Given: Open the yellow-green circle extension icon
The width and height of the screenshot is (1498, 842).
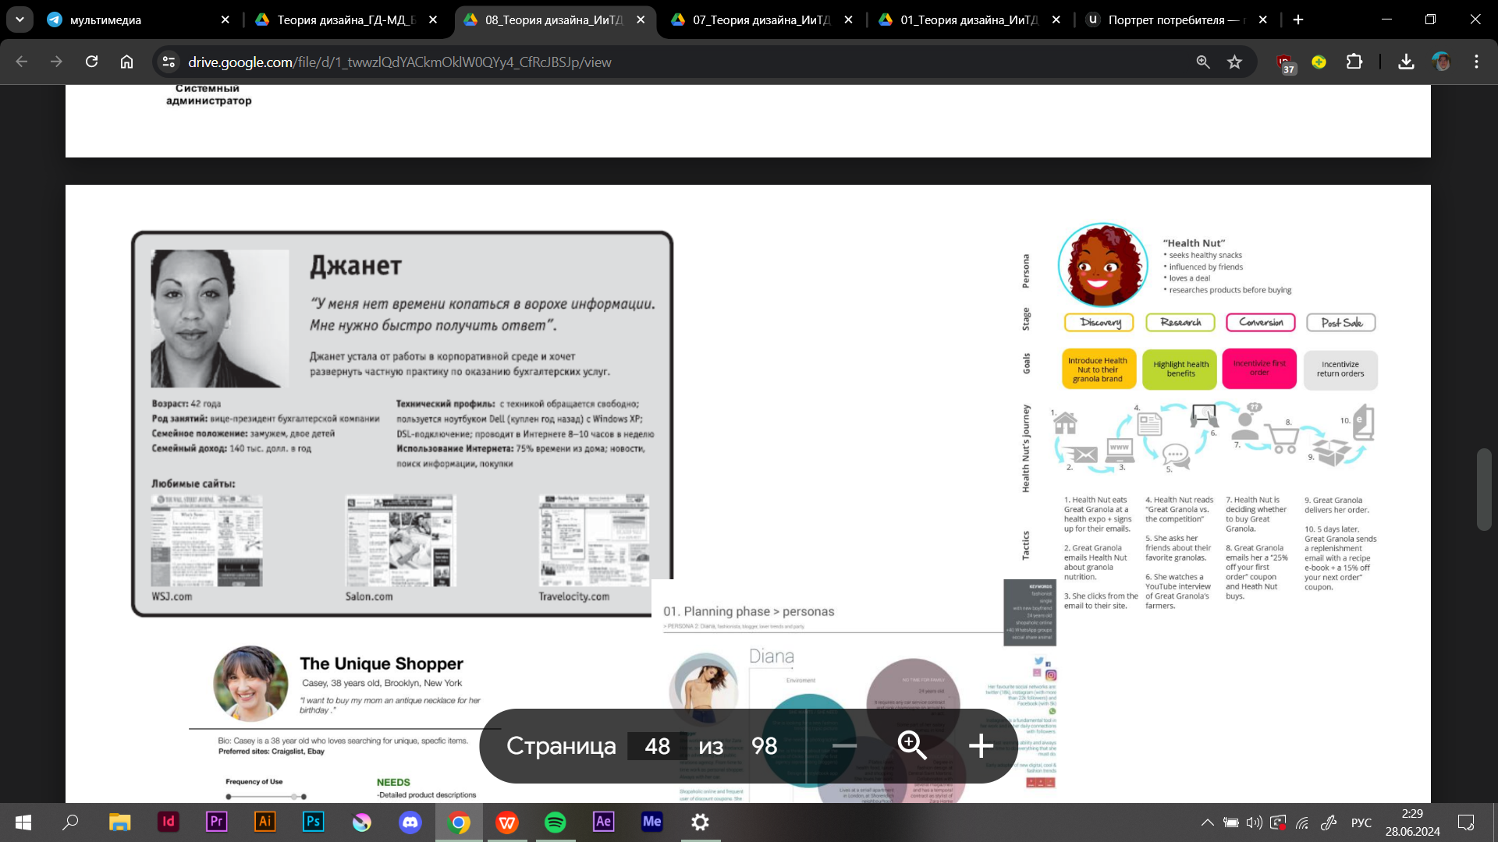Looking at the screenshot, I should tap(1319, 62).
